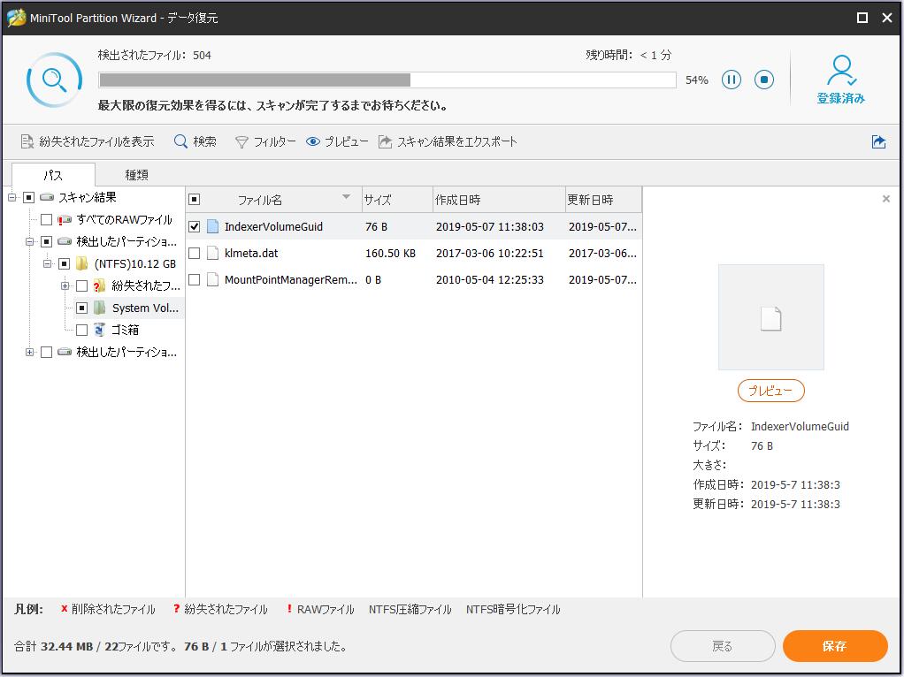Uncheck the IndexerVolumeGuid file checkbox
Viewport: 904px width, 677px height.
(x=195, y=227)
